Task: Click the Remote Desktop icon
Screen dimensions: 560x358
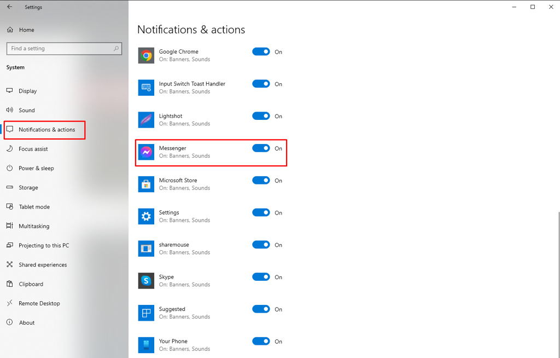Action: (10, 303)
